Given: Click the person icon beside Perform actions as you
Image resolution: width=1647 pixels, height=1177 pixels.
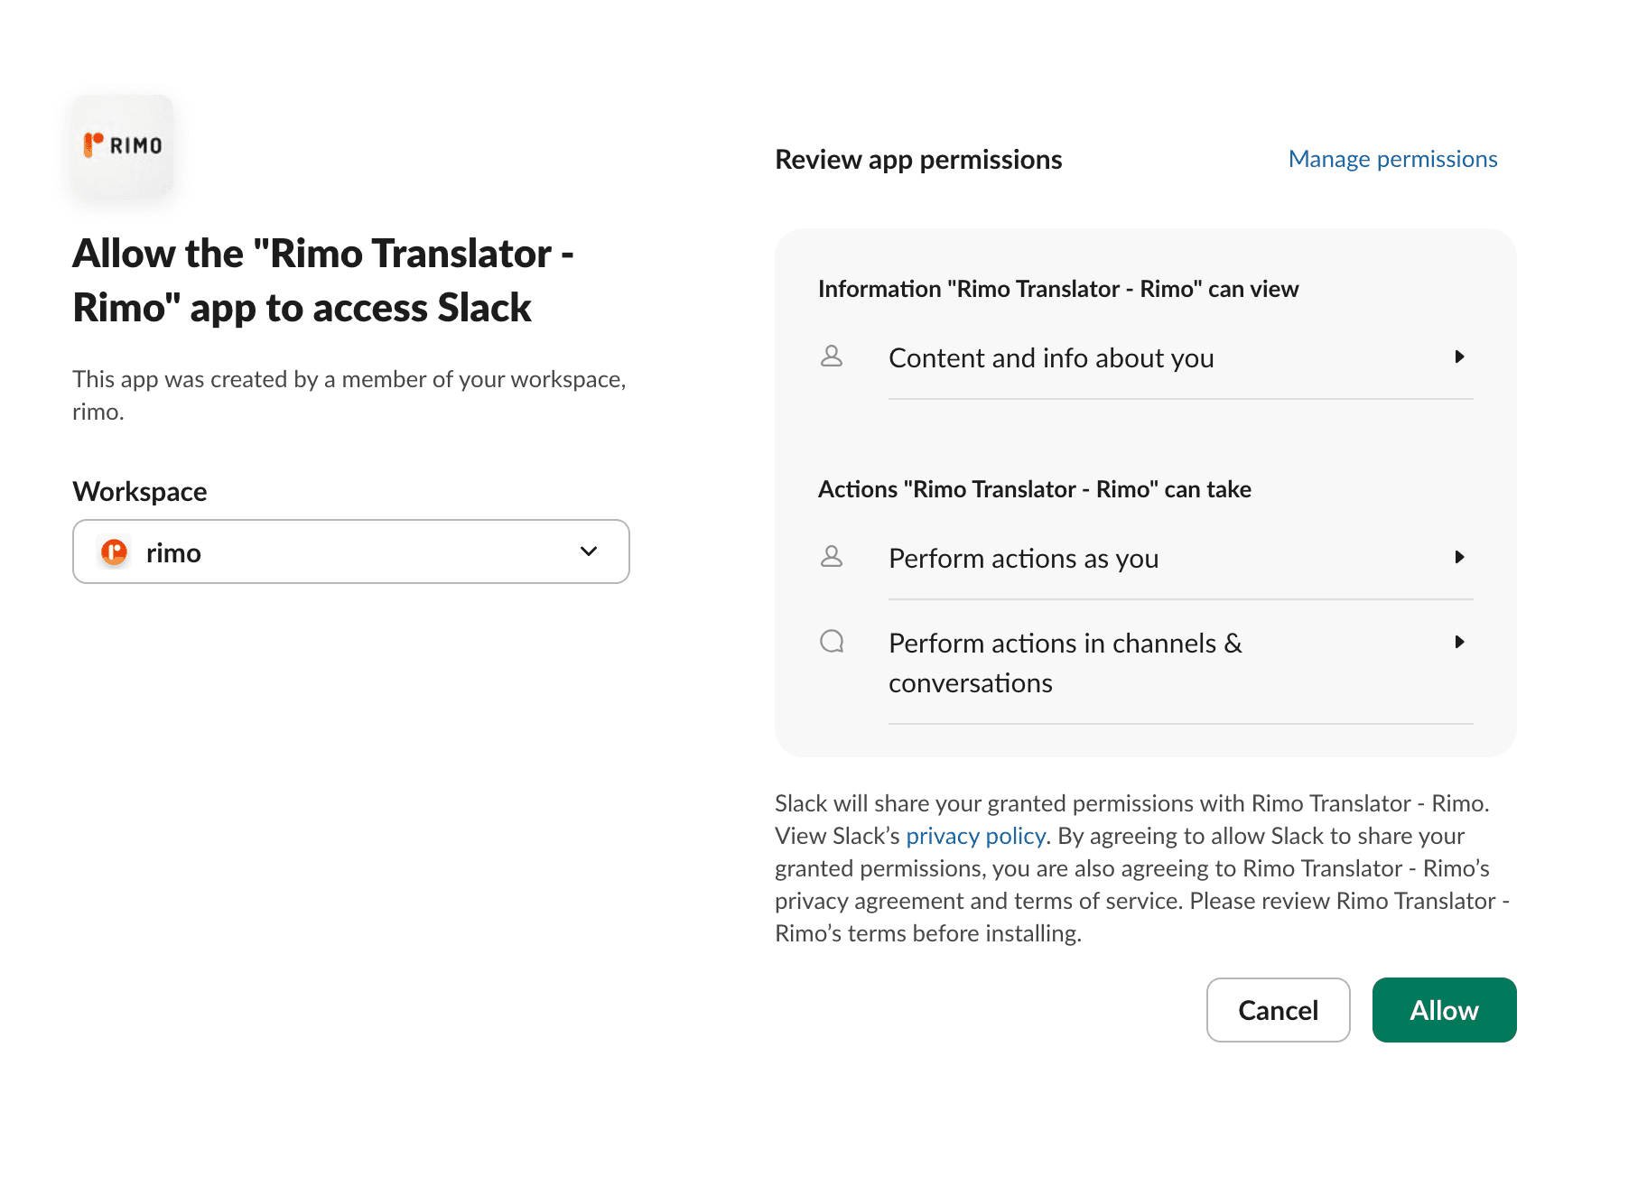Looking at the screenshot, I should pyautogui.click(x=832, y=557).
